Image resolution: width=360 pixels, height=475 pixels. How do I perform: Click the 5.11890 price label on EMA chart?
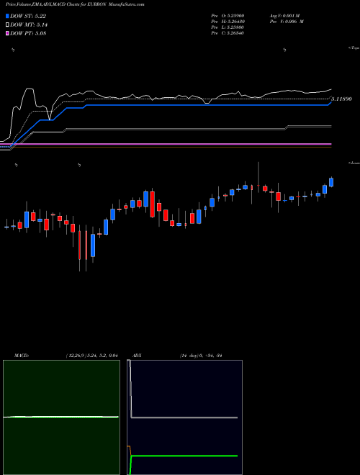tap(341, 99)
